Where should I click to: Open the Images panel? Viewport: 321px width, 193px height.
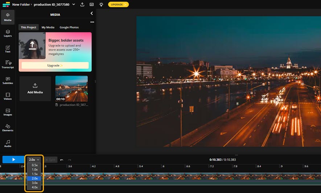pyautogui.click(x=8, y=112)
